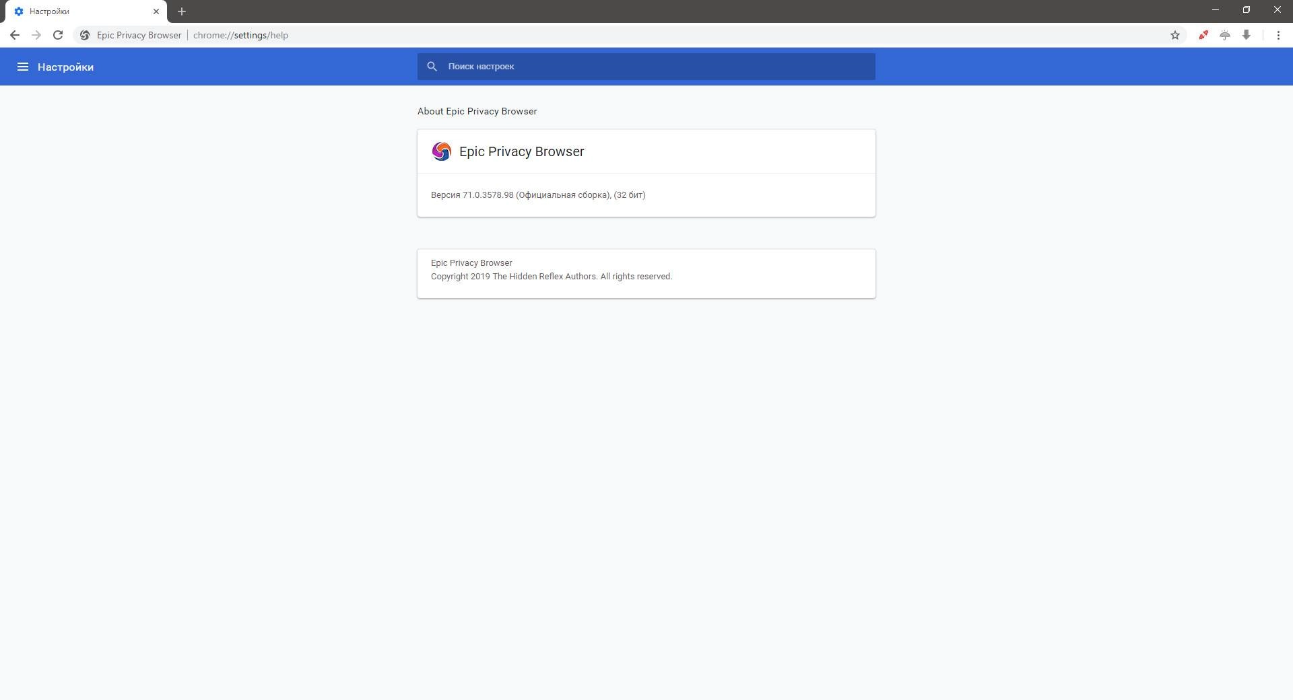Click the Copyright 2019 Hidden Reflex text
1293x700 pixels.
[x=552, y=277]
